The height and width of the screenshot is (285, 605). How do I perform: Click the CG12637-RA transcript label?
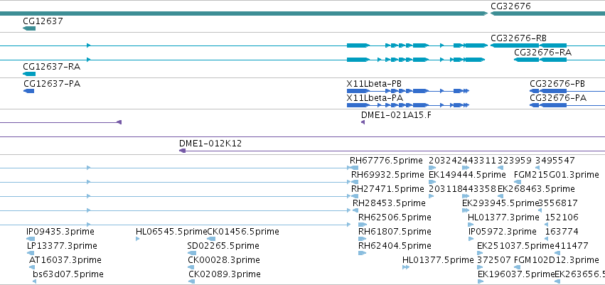point(52,67)
